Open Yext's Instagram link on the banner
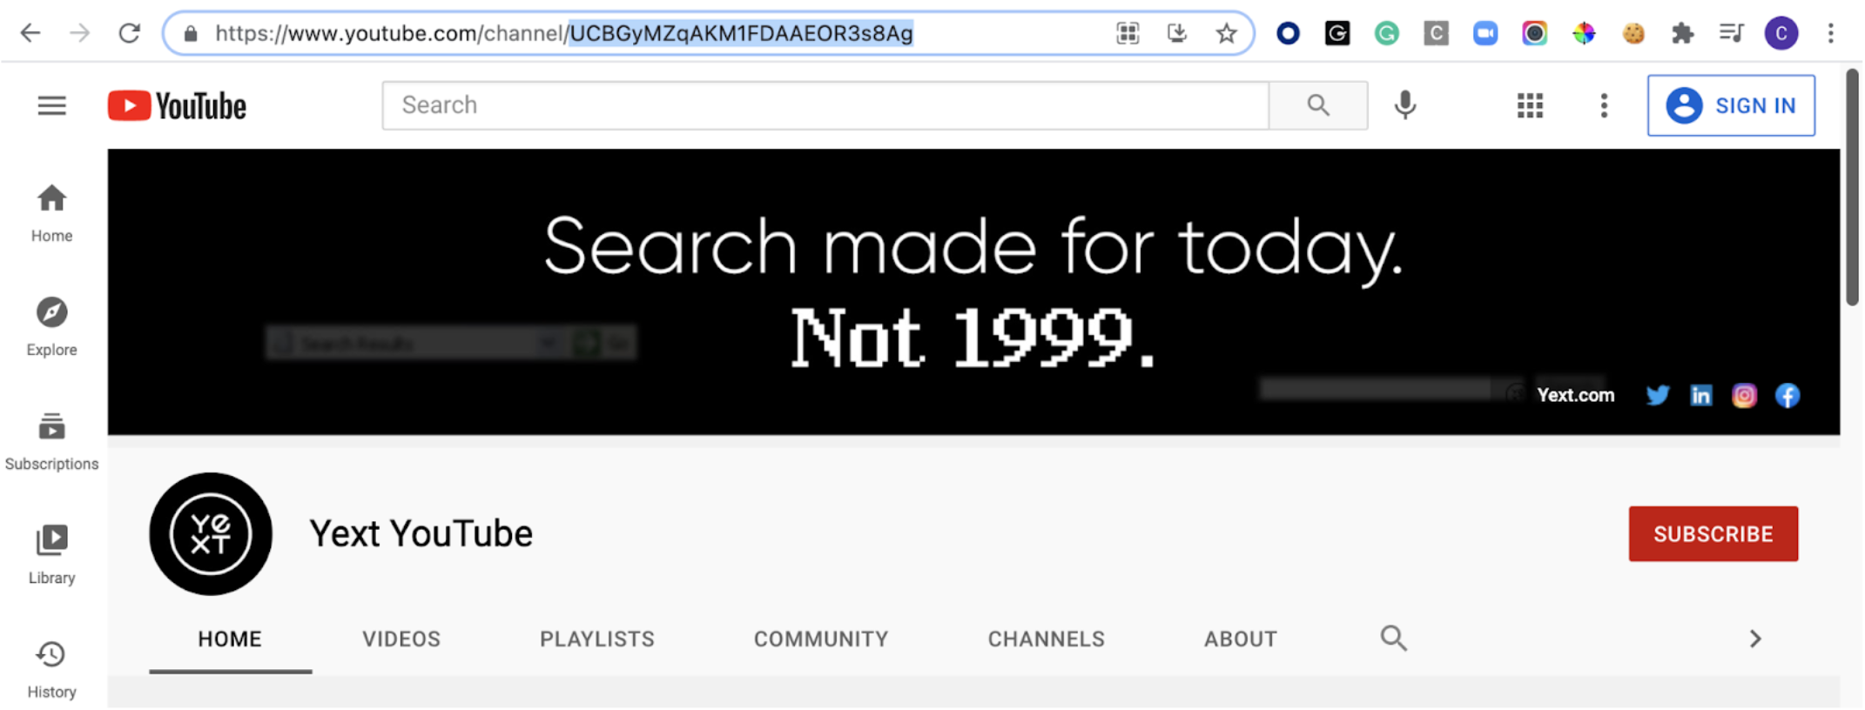 (1744, 395)
